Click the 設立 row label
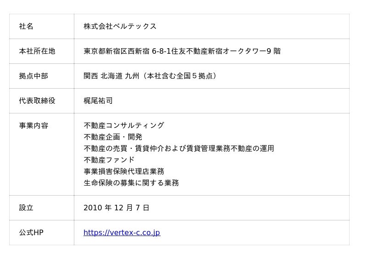Screen dimensions: 367x259 26,208
